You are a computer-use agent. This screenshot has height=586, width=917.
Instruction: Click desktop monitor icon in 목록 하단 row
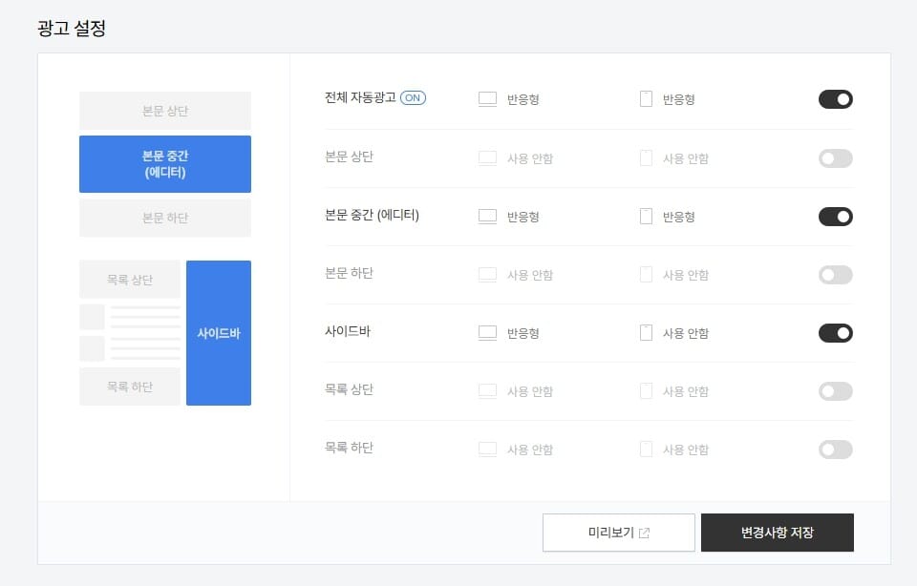click(487, 450)
